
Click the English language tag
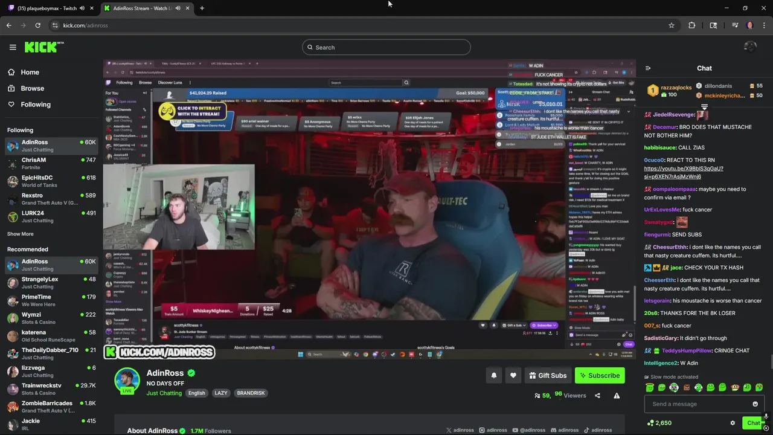point(196,393)
